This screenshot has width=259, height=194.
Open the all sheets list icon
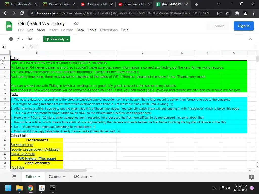tap(14, 177)
